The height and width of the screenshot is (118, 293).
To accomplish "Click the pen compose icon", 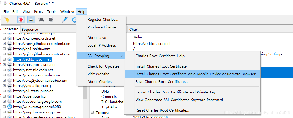I will pyautogui.click(x=64, y=20).
